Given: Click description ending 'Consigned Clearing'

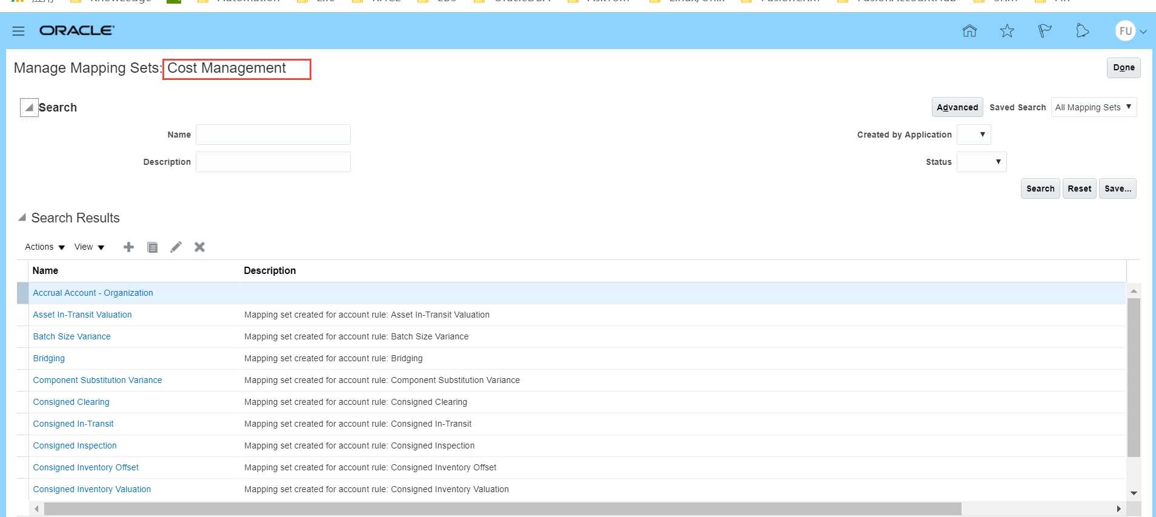Looking at the screenshot, I should click(356, 402).
